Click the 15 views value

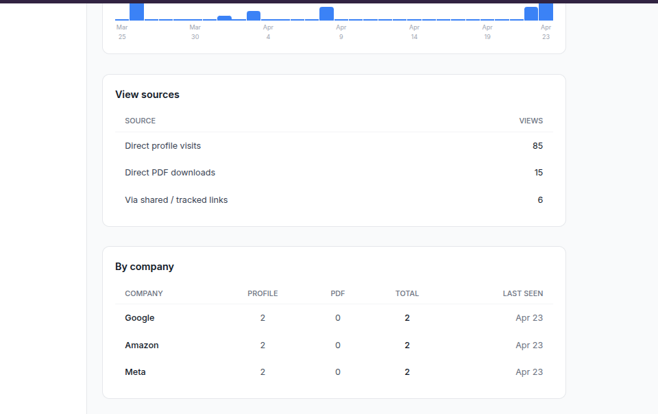pyautogui.click(x=539, y=173)
